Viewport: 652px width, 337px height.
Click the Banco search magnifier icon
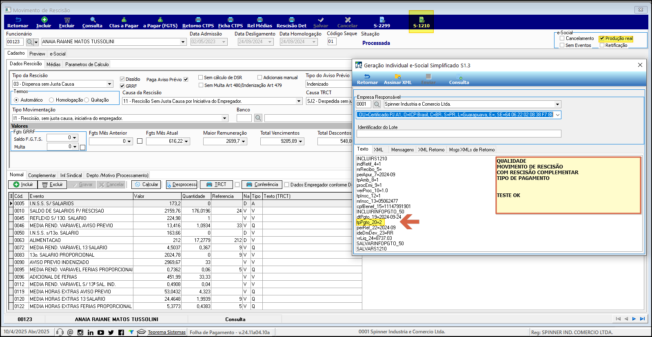click(x=258, y=118)
